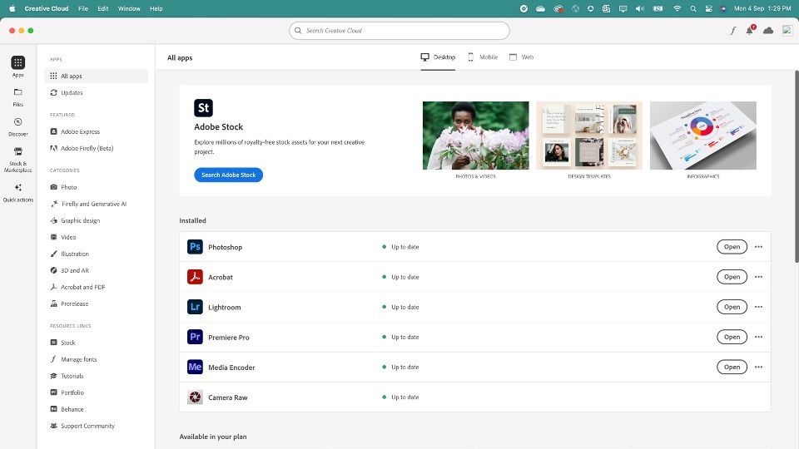This screenshot has height=449, width=799.
Task: Open more options for Acrobat
Action: tap(759, 277)
